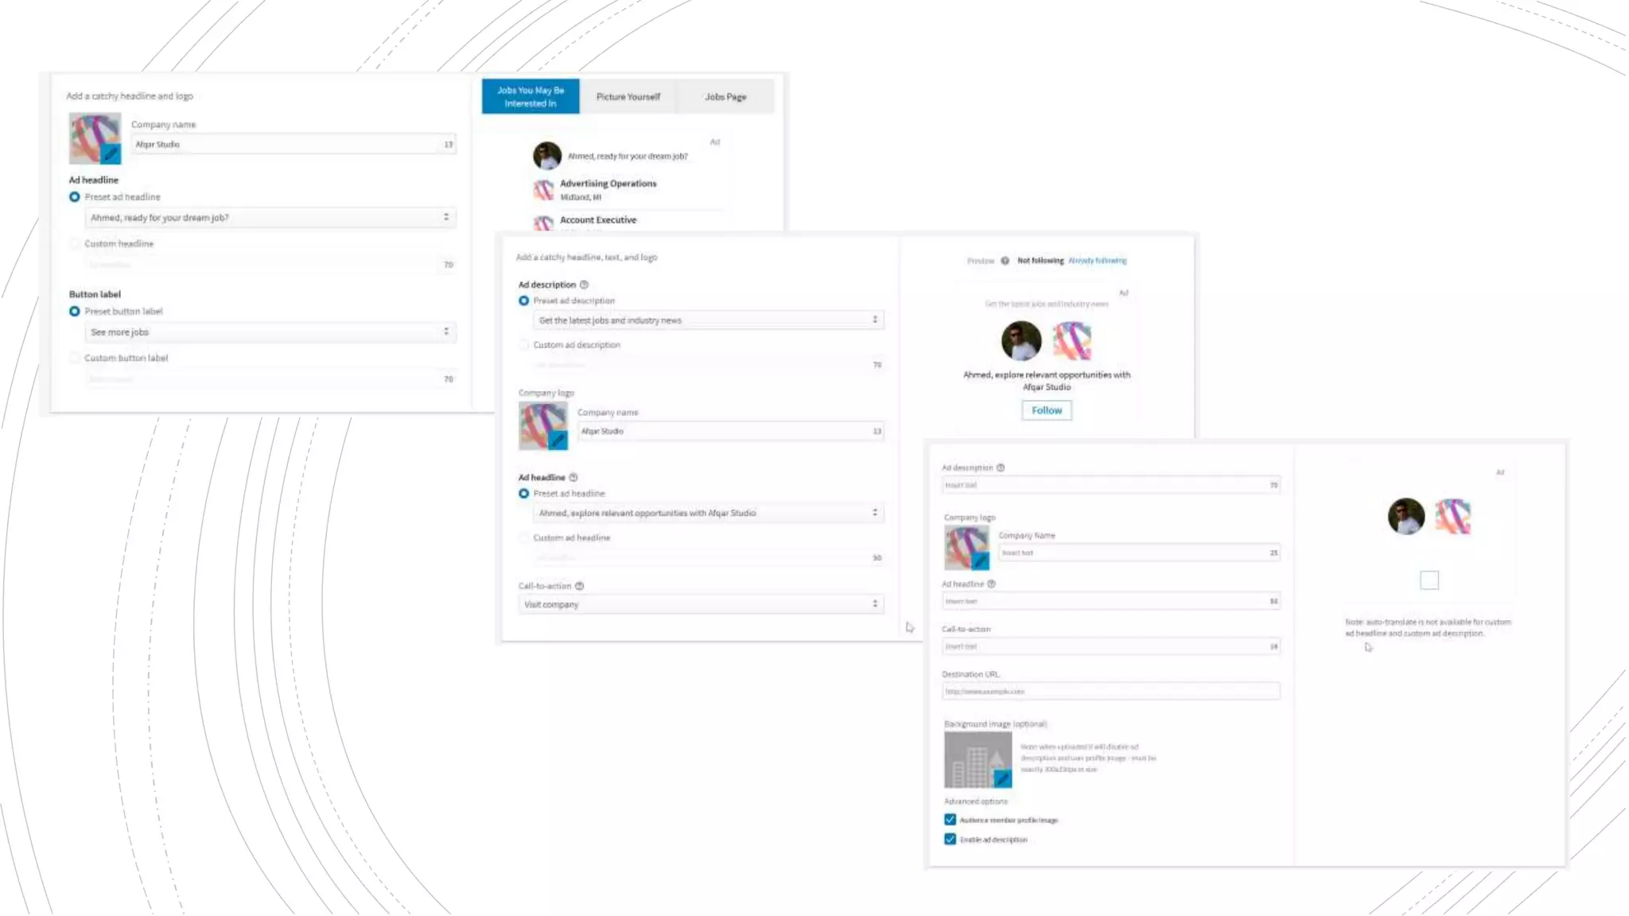Click the pencil edit icon on top-left company logo
Image resolution: width=1629 pixels, height=916 pixels.
[x=111, y=153]
